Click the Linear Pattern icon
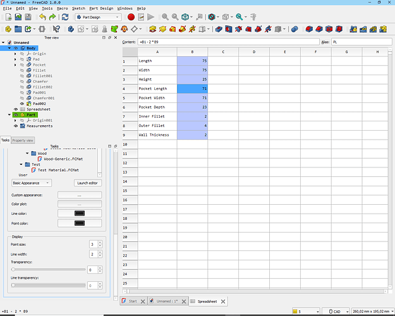Screen dimensions: 395x316 pos(363,29)
